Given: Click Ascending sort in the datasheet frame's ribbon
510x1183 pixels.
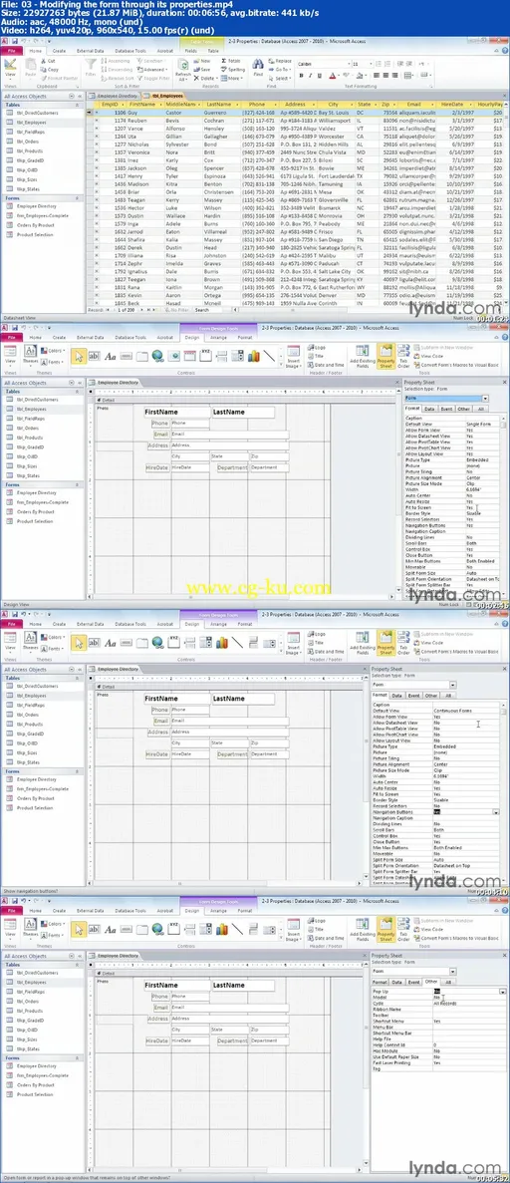Looking at the screenshot, I should (x=116, y=61).
